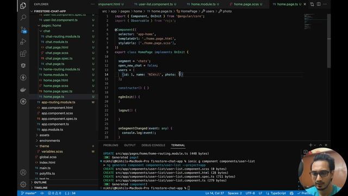Open Manage gear settings icon
The height and width of the screenshot is (196, 348).
click(23, 184)
